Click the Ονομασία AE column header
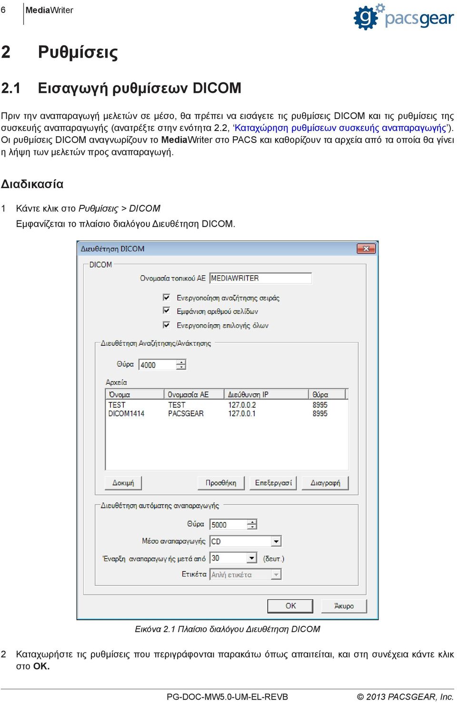The height and width of the screenshot is (703, 457). pyautogui.click(x=194, y=394)
